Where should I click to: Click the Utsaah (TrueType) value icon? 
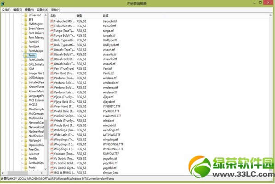tap(52, 50)
